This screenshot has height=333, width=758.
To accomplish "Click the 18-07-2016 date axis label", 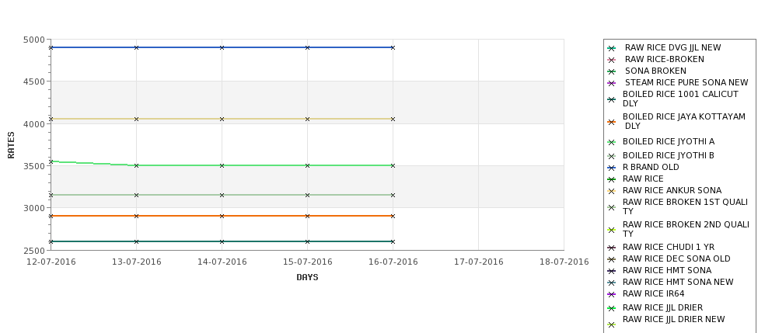I will [564, 262].
